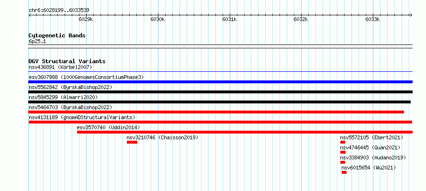Click the ruler's right arrowhead
426x191 pixels.
(x=411, y=15)
